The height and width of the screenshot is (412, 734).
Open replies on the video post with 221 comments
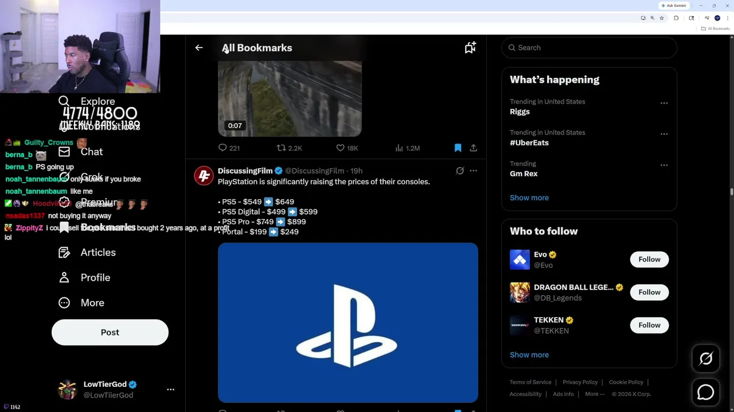pyautogui.click(x=229, y=148)
